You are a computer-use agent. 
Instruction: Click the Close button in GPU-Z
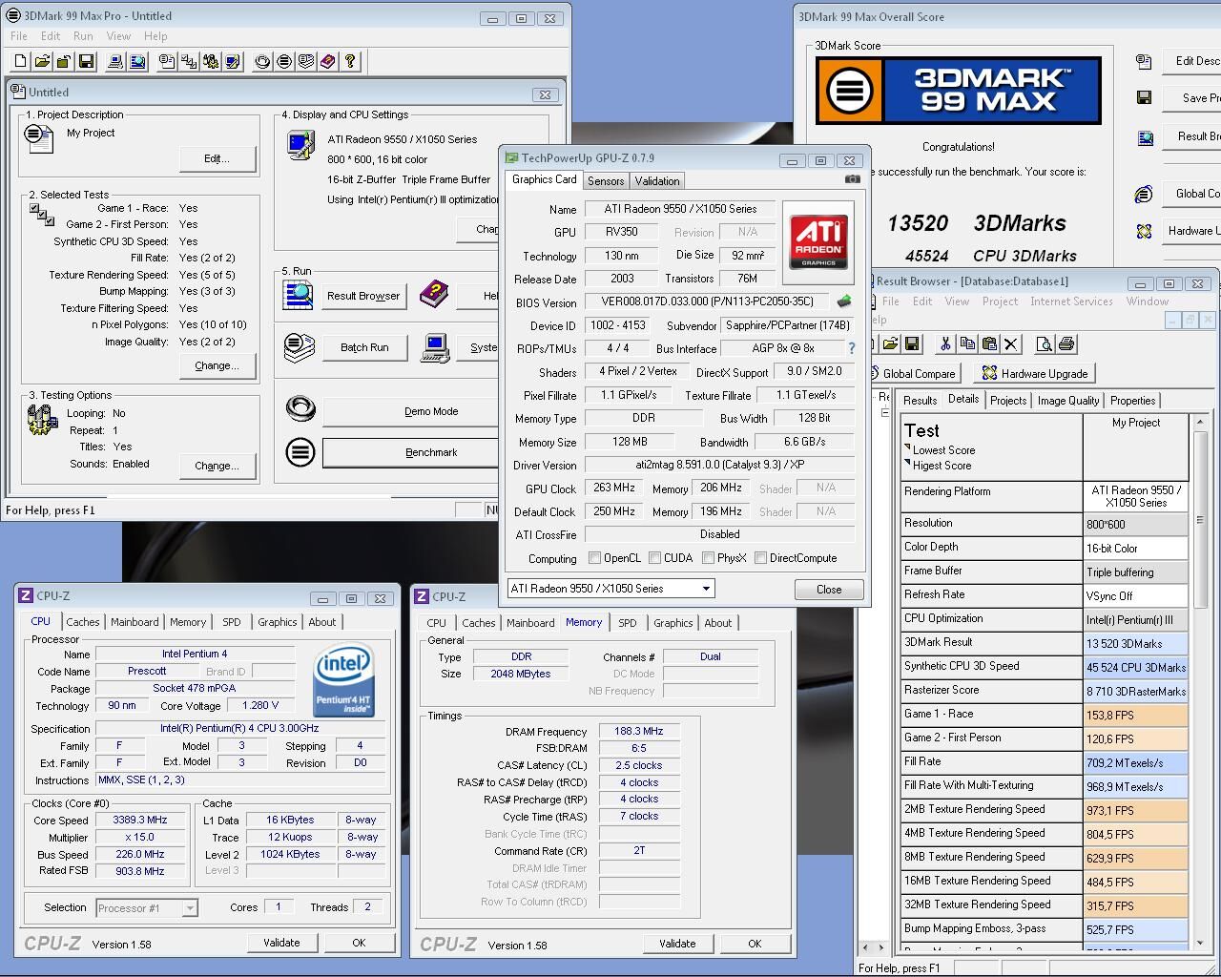point(829,590)
